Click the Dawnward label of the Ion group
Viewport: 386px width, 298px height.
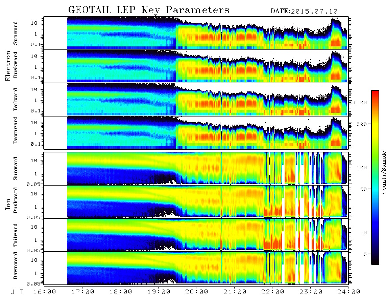point(16,265)
